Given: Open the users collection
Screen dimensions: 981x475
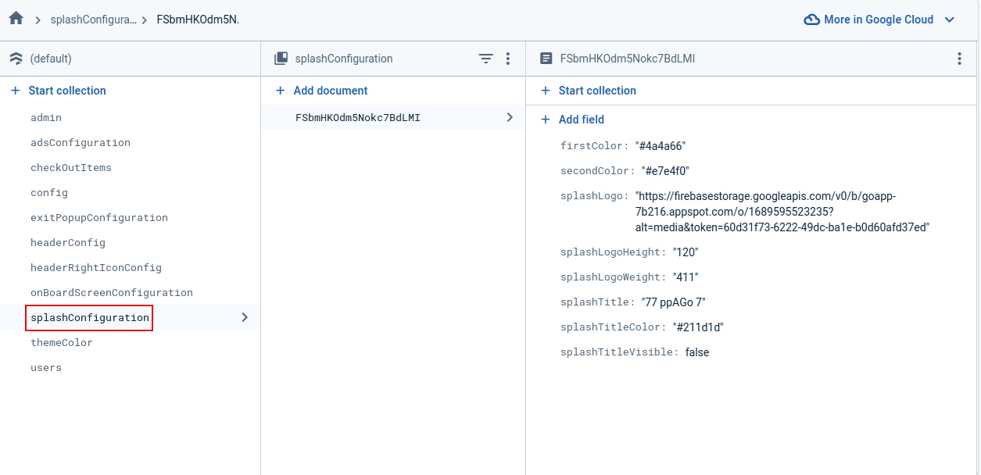Looking at the screenshot, I should (46, 367).
